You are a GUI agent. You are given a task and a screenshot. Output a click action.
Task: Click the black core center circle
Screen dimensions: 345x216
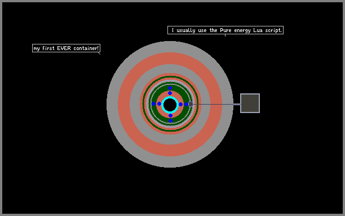(x=170, y=105)
